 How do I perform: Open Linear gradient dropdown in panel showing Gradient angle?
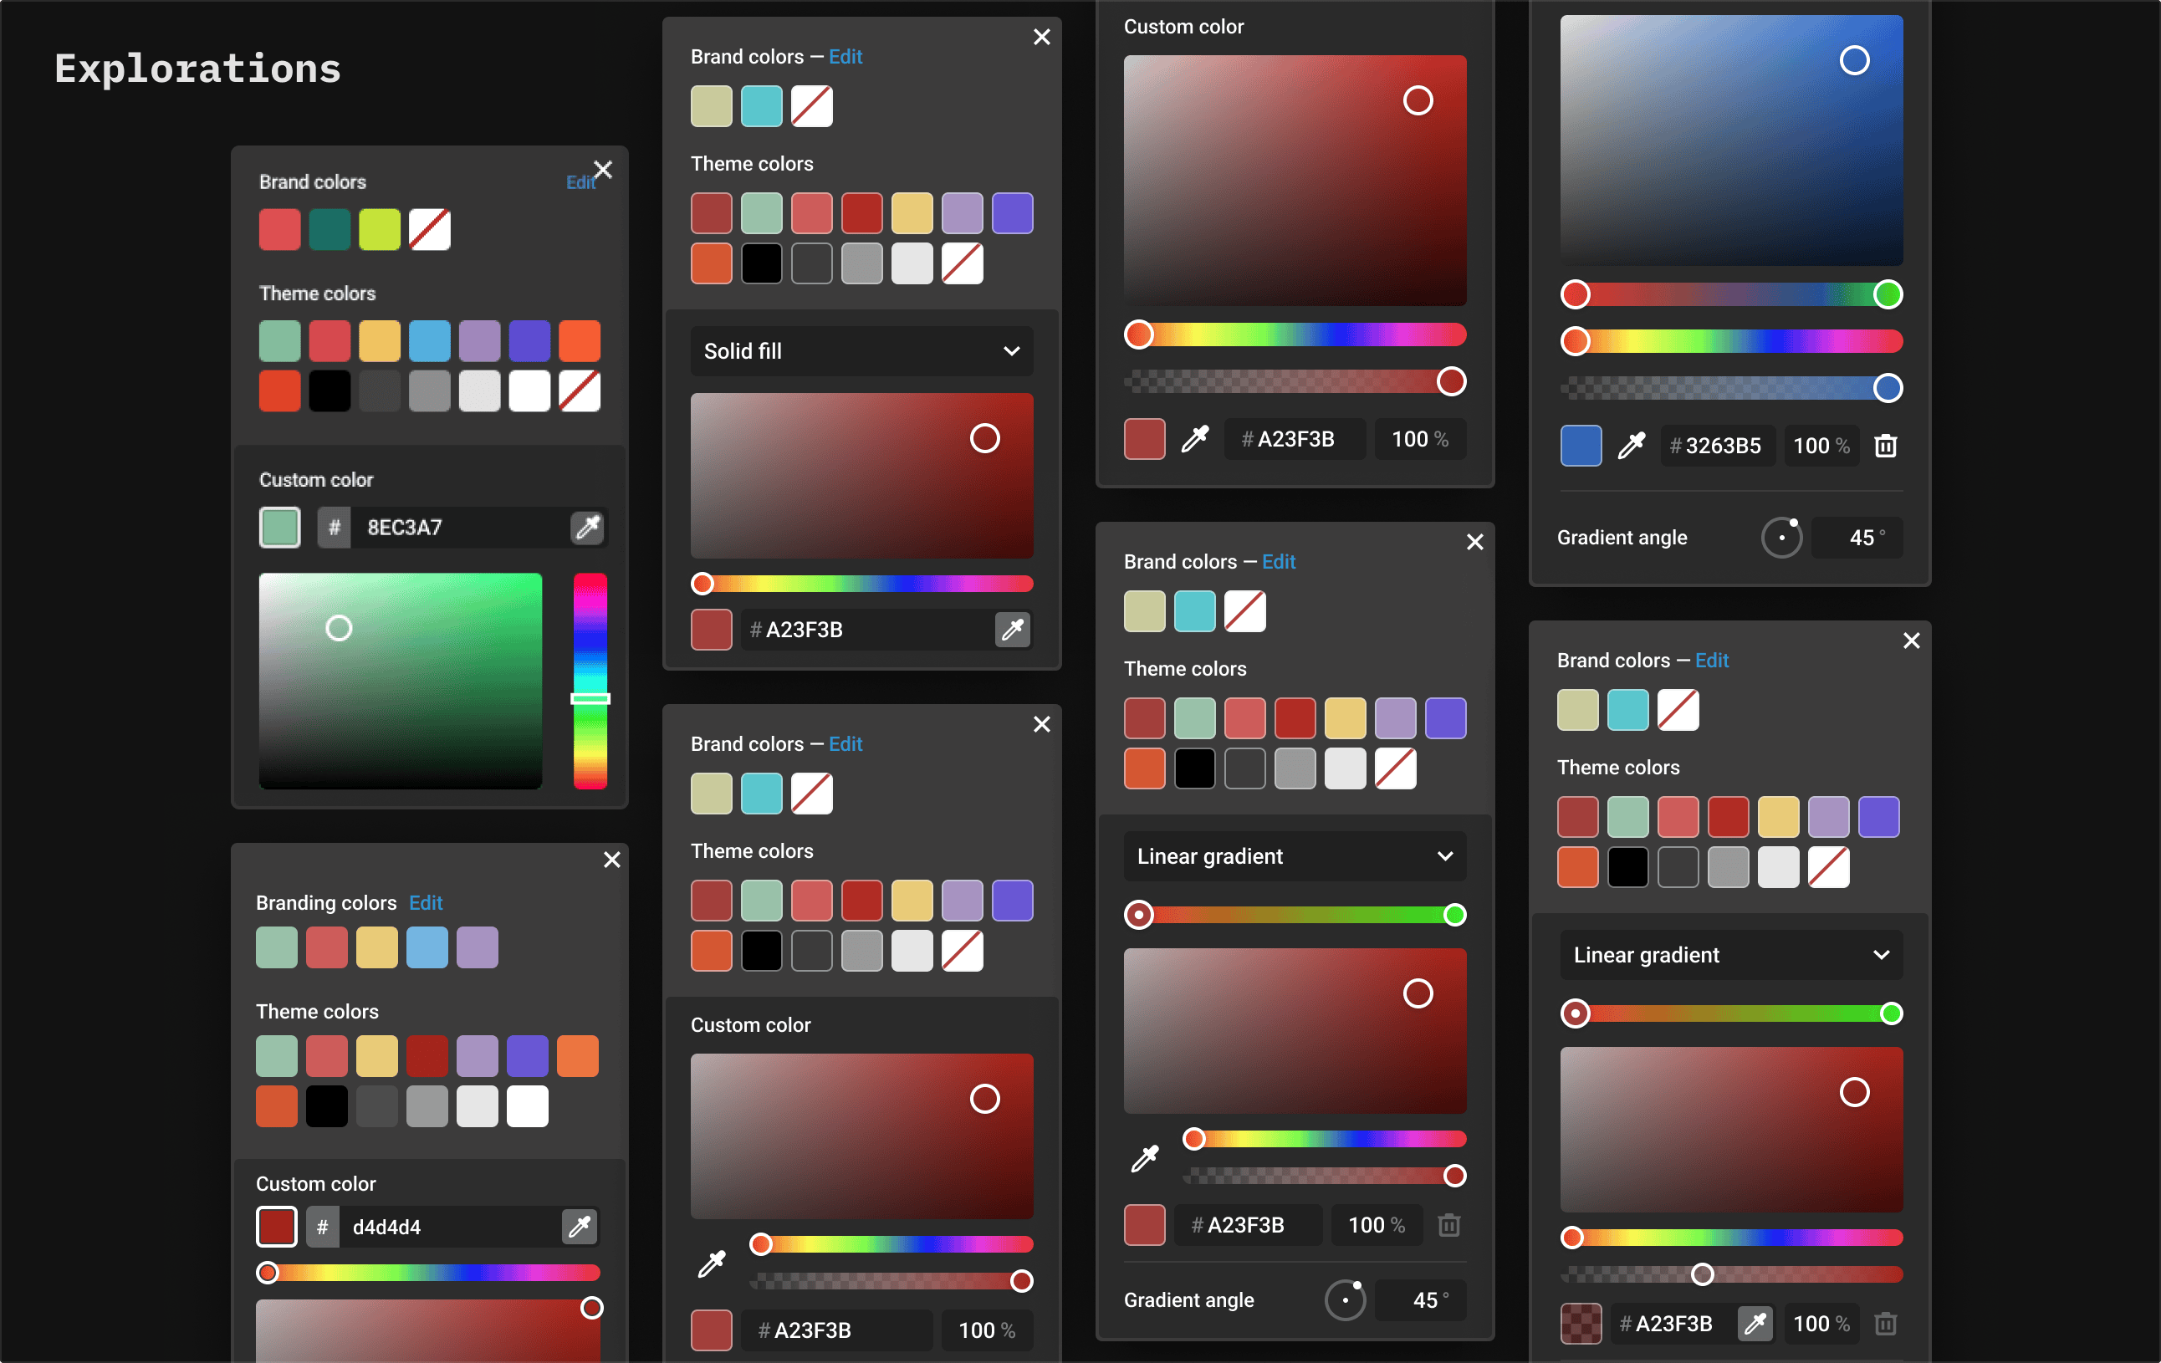pyautogui.click(x=1294, y=856)
